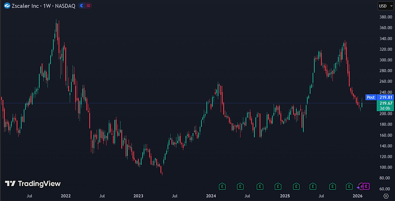The height and width of the screenshot is (201, 395).
Task: Click the 2023 label on the time axis
Action: pos(138,196)
